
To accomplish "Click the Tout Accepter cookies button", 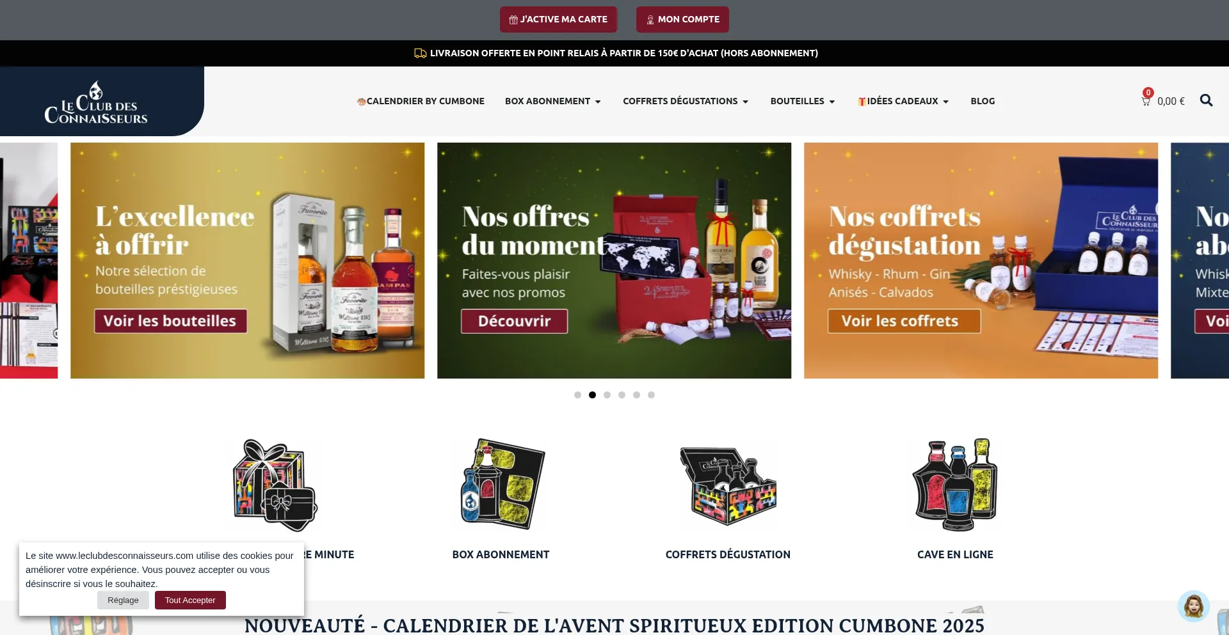I will (x=190, y=600).
